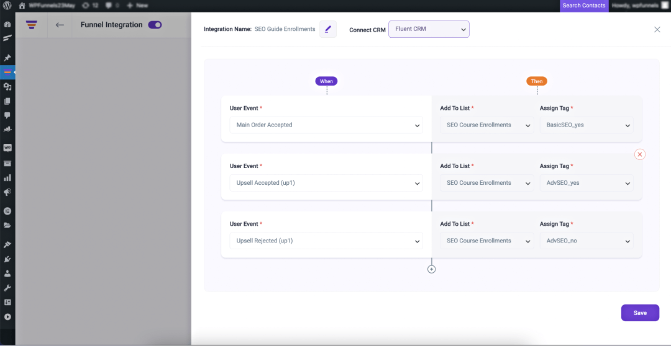Image resolution: width=671 pixels, height=346 pixels.
Task: Open Users person icon in sidebar
Action: [7, 274]
